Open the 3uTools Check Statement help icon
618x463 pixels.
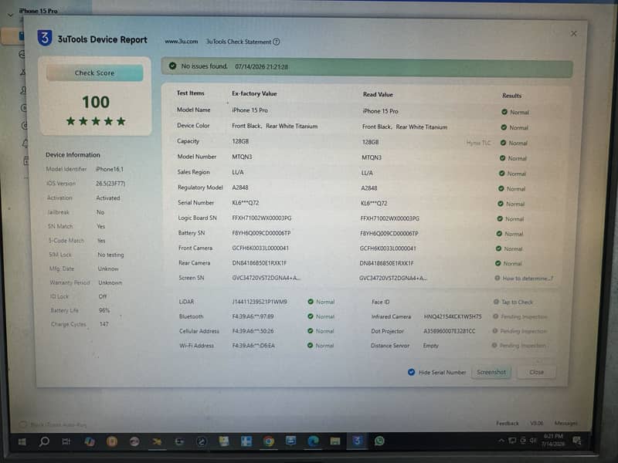click(277, 42)
